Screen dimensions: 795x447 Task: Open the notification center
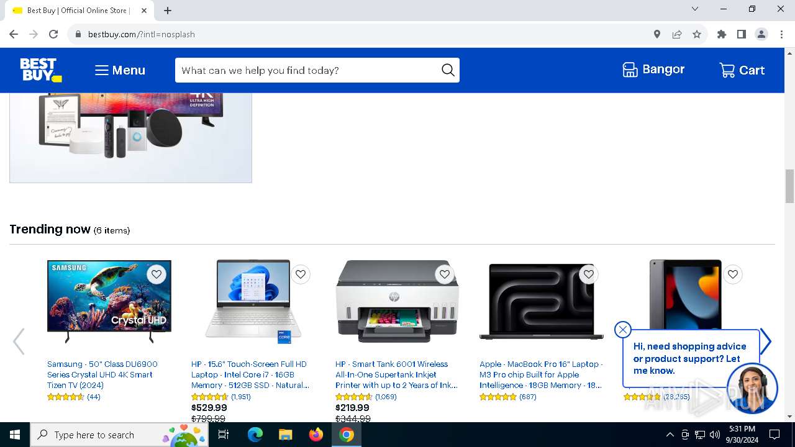point(775,435)
